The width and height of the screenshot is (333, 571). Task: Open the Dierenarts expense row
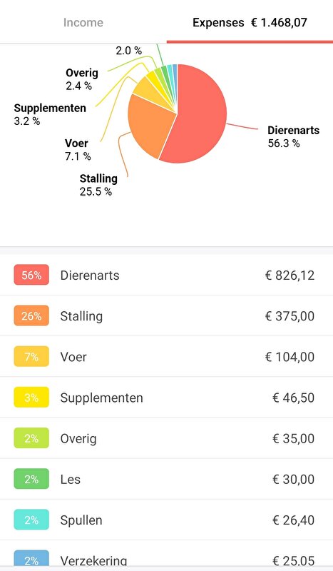(166, 275)
